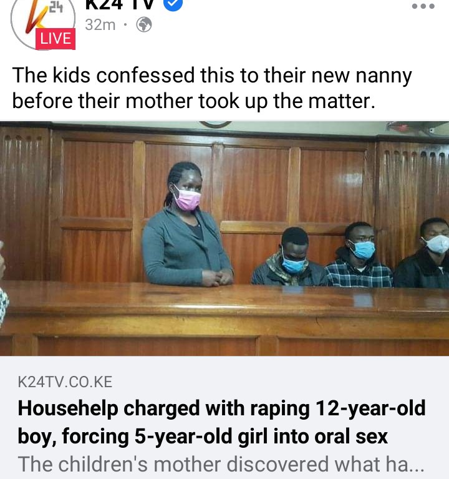Expand the truncated description at its ellipsis
The image size is (449, 479).
pos(417,465)
